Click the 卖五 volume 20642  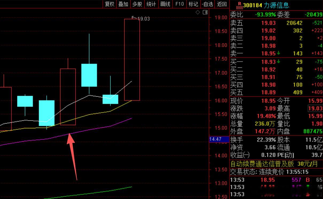click(294, 23)
